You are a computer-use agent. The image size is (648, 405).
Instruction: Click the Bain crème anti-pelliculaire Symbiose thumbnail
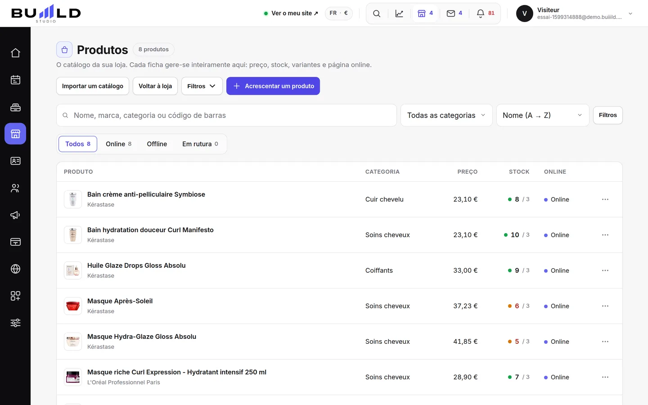tap(73, 199)
